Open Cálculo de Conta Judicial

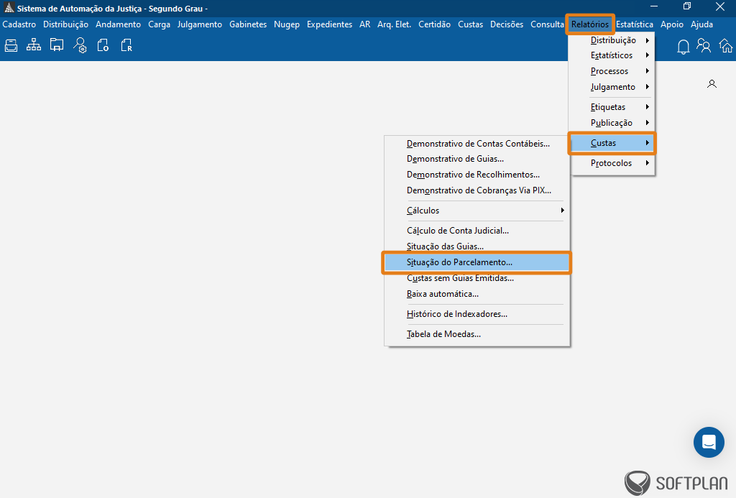tap(477, 231)
